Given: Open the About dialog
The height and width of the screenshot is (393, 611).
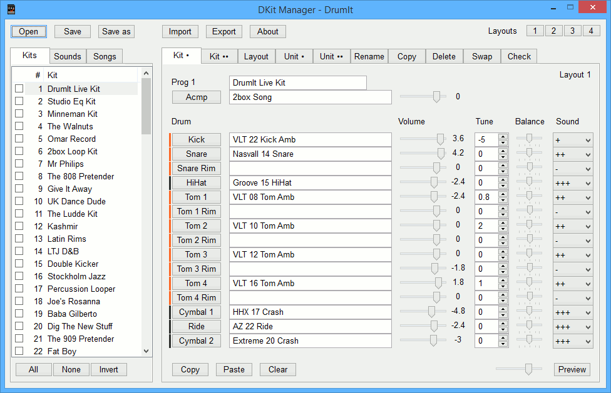Looking at the screenshot, I should tap(268, 31).
